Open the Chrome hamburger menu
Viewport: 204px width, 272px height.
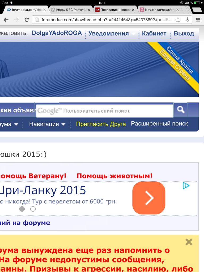tap(198, 20)
